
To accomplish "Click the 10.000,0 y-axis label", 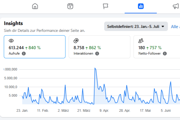I will point(11,87).
